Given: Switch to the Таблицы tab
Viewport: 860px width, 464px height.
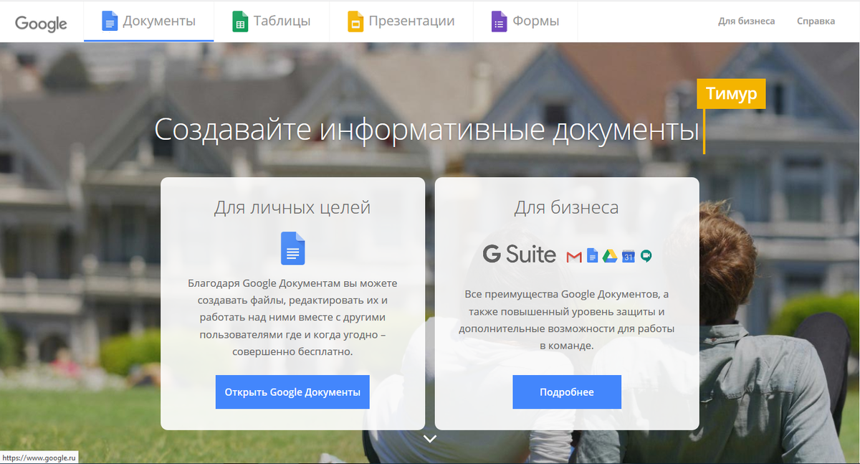Looking at the screenshot, I should [272, 21].
